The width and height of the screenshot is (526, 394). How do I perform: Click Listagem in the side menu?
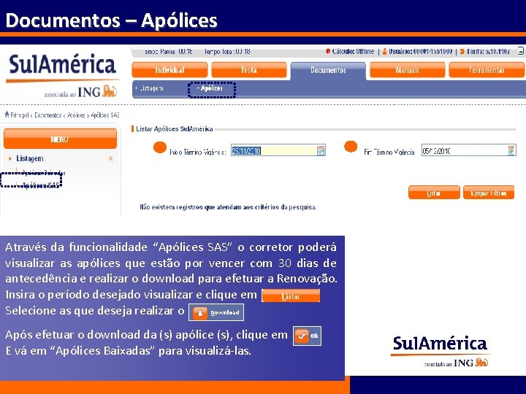point(29,158)
